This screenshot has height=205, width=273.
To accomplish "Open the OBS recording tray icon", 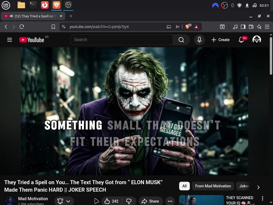I will pyautogui.click(x=224, y=6).
